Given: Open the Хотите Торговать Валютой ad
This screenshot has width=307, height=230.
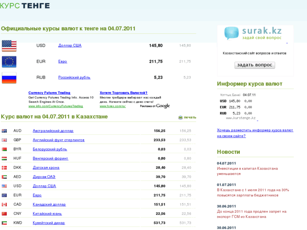Looking at the screenshot, I should click(123, 93).
